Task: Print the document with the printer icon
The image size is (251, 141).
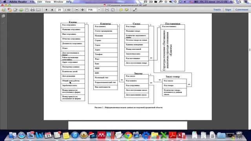Action: [33, 10]
